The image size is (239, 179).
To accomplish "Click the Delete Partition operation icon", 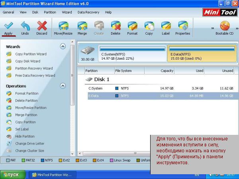I will coord(9,101).
